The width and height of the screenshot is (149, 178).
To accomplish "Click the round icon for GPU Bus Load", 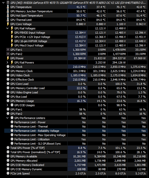I will coord(8,96).
